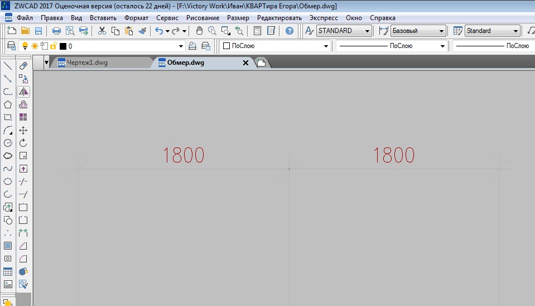Select the Explode tool
535x306 pixels.
tap(23, 271)
